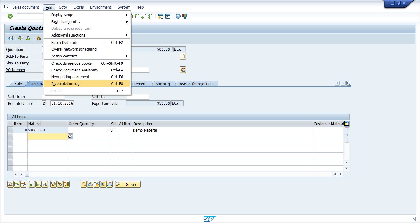Switch to the Sales tab
420x223 pixels.
tap(19, 84)
